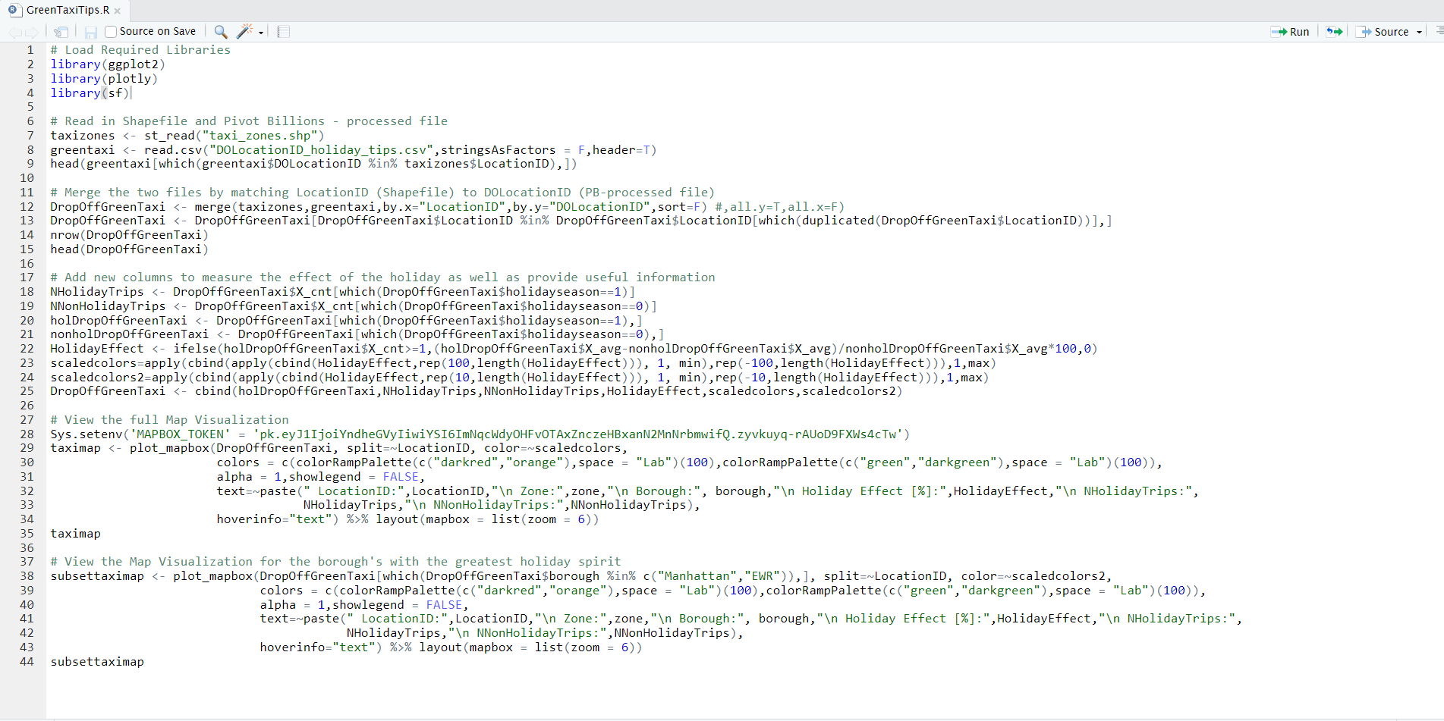The height and width of the screenshot is (721, 1444).
Task: Click 'nrow(DropOffGreenTaxi)' on line 14
Action: [x=129, y=235]
